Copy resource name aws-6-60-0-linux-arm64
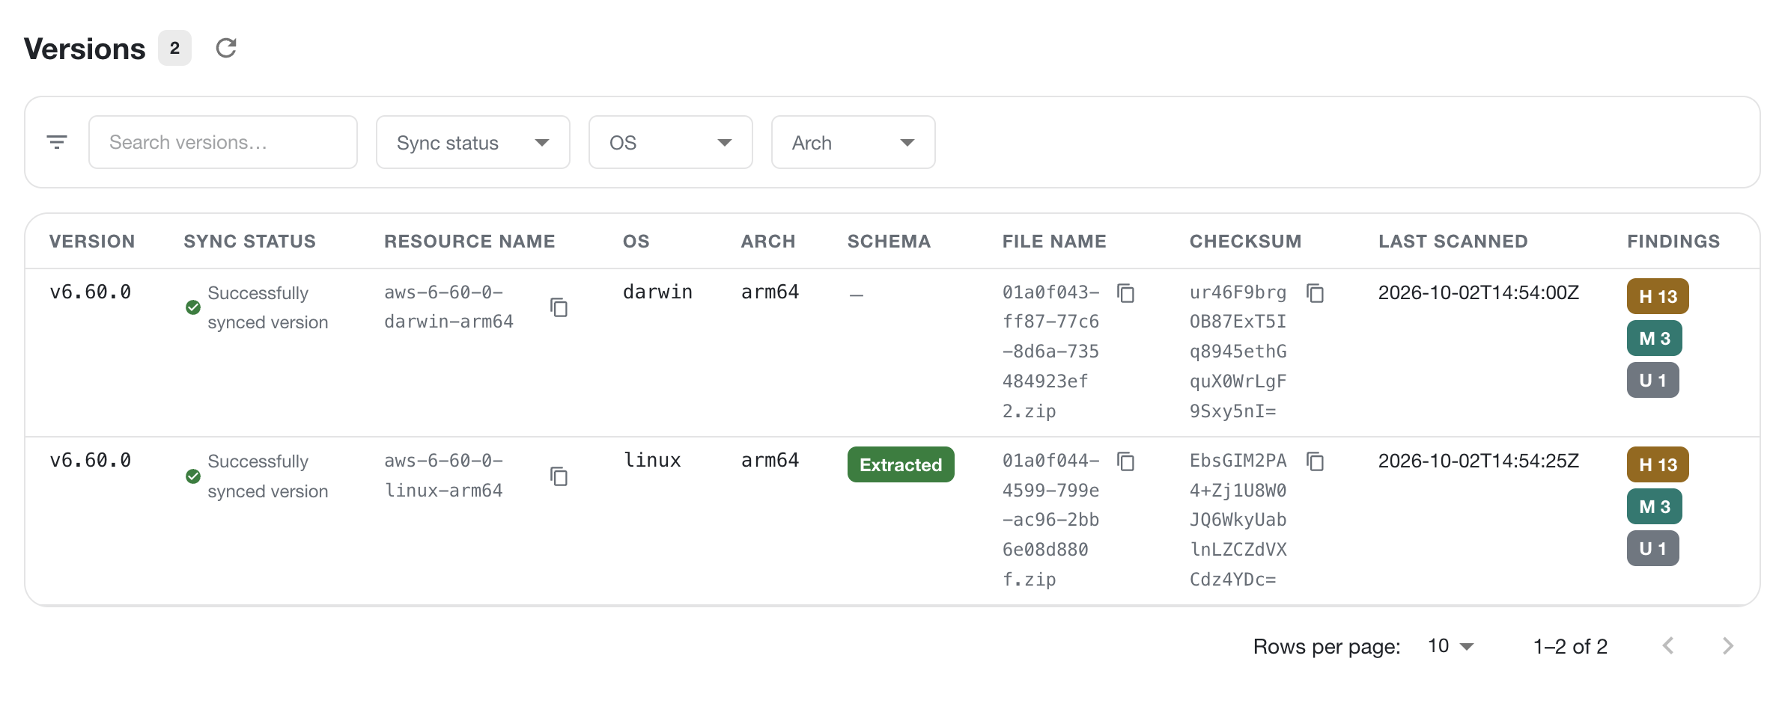 (559, 476)
